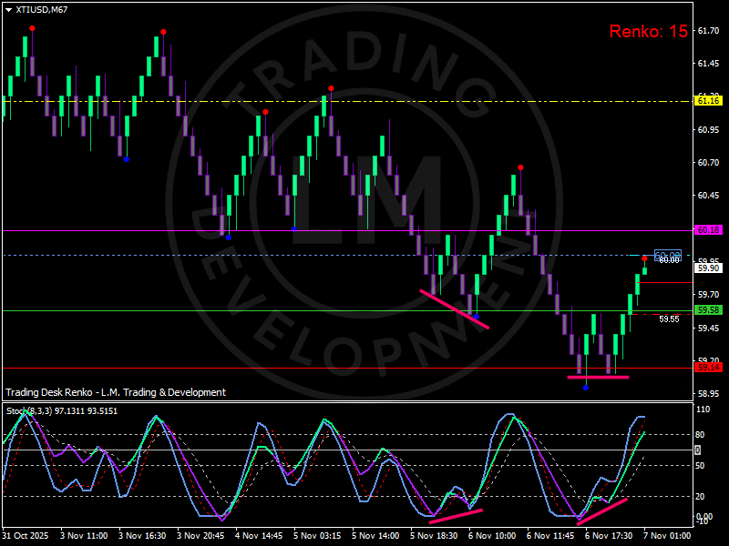Viewport: 729px width, 546px height.
Task: Select the blue dot under the 3 Nov bricks
Action: click(x=125, y=161)
